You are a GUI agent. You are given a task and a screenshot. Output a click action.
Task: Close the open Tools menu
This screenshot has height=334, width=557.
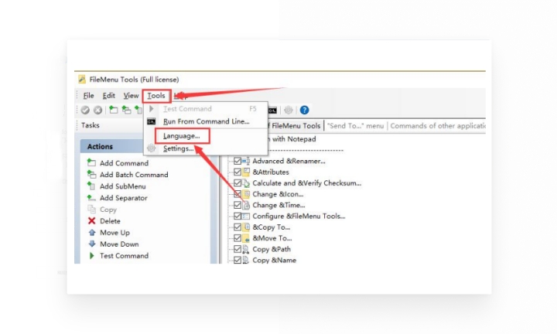click(x=156, y=96)
